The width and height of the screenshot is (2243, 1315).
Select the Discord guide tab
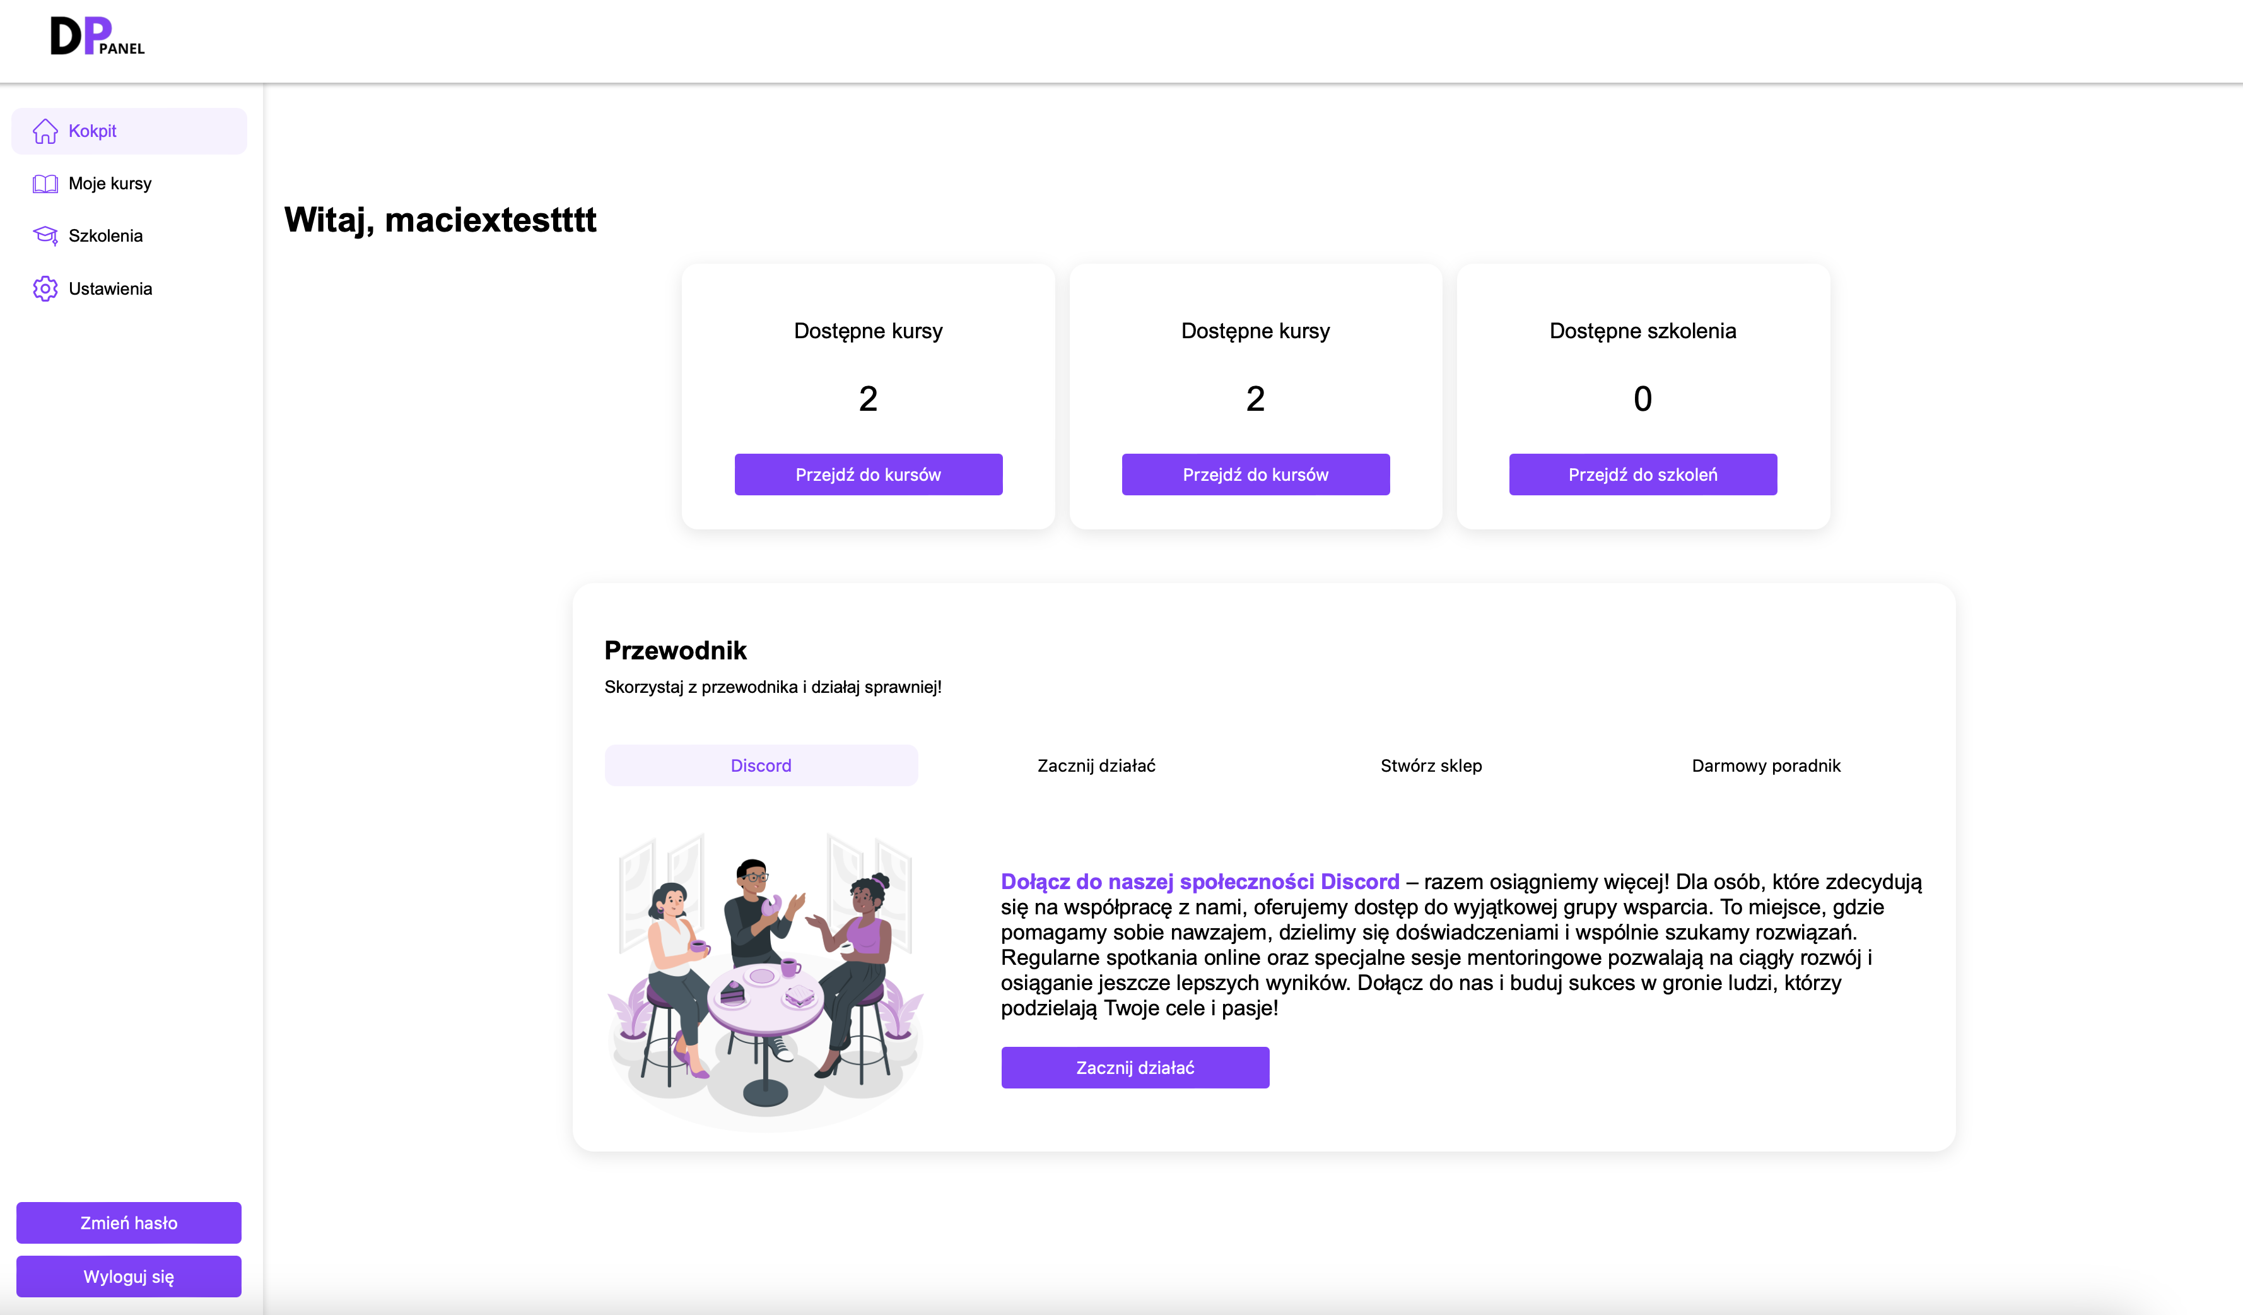click(761, 765)
